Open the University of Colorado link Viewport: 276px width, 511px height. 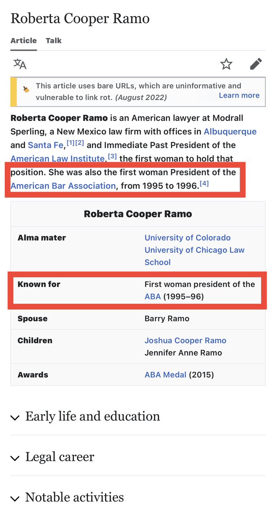pos(188,238)
